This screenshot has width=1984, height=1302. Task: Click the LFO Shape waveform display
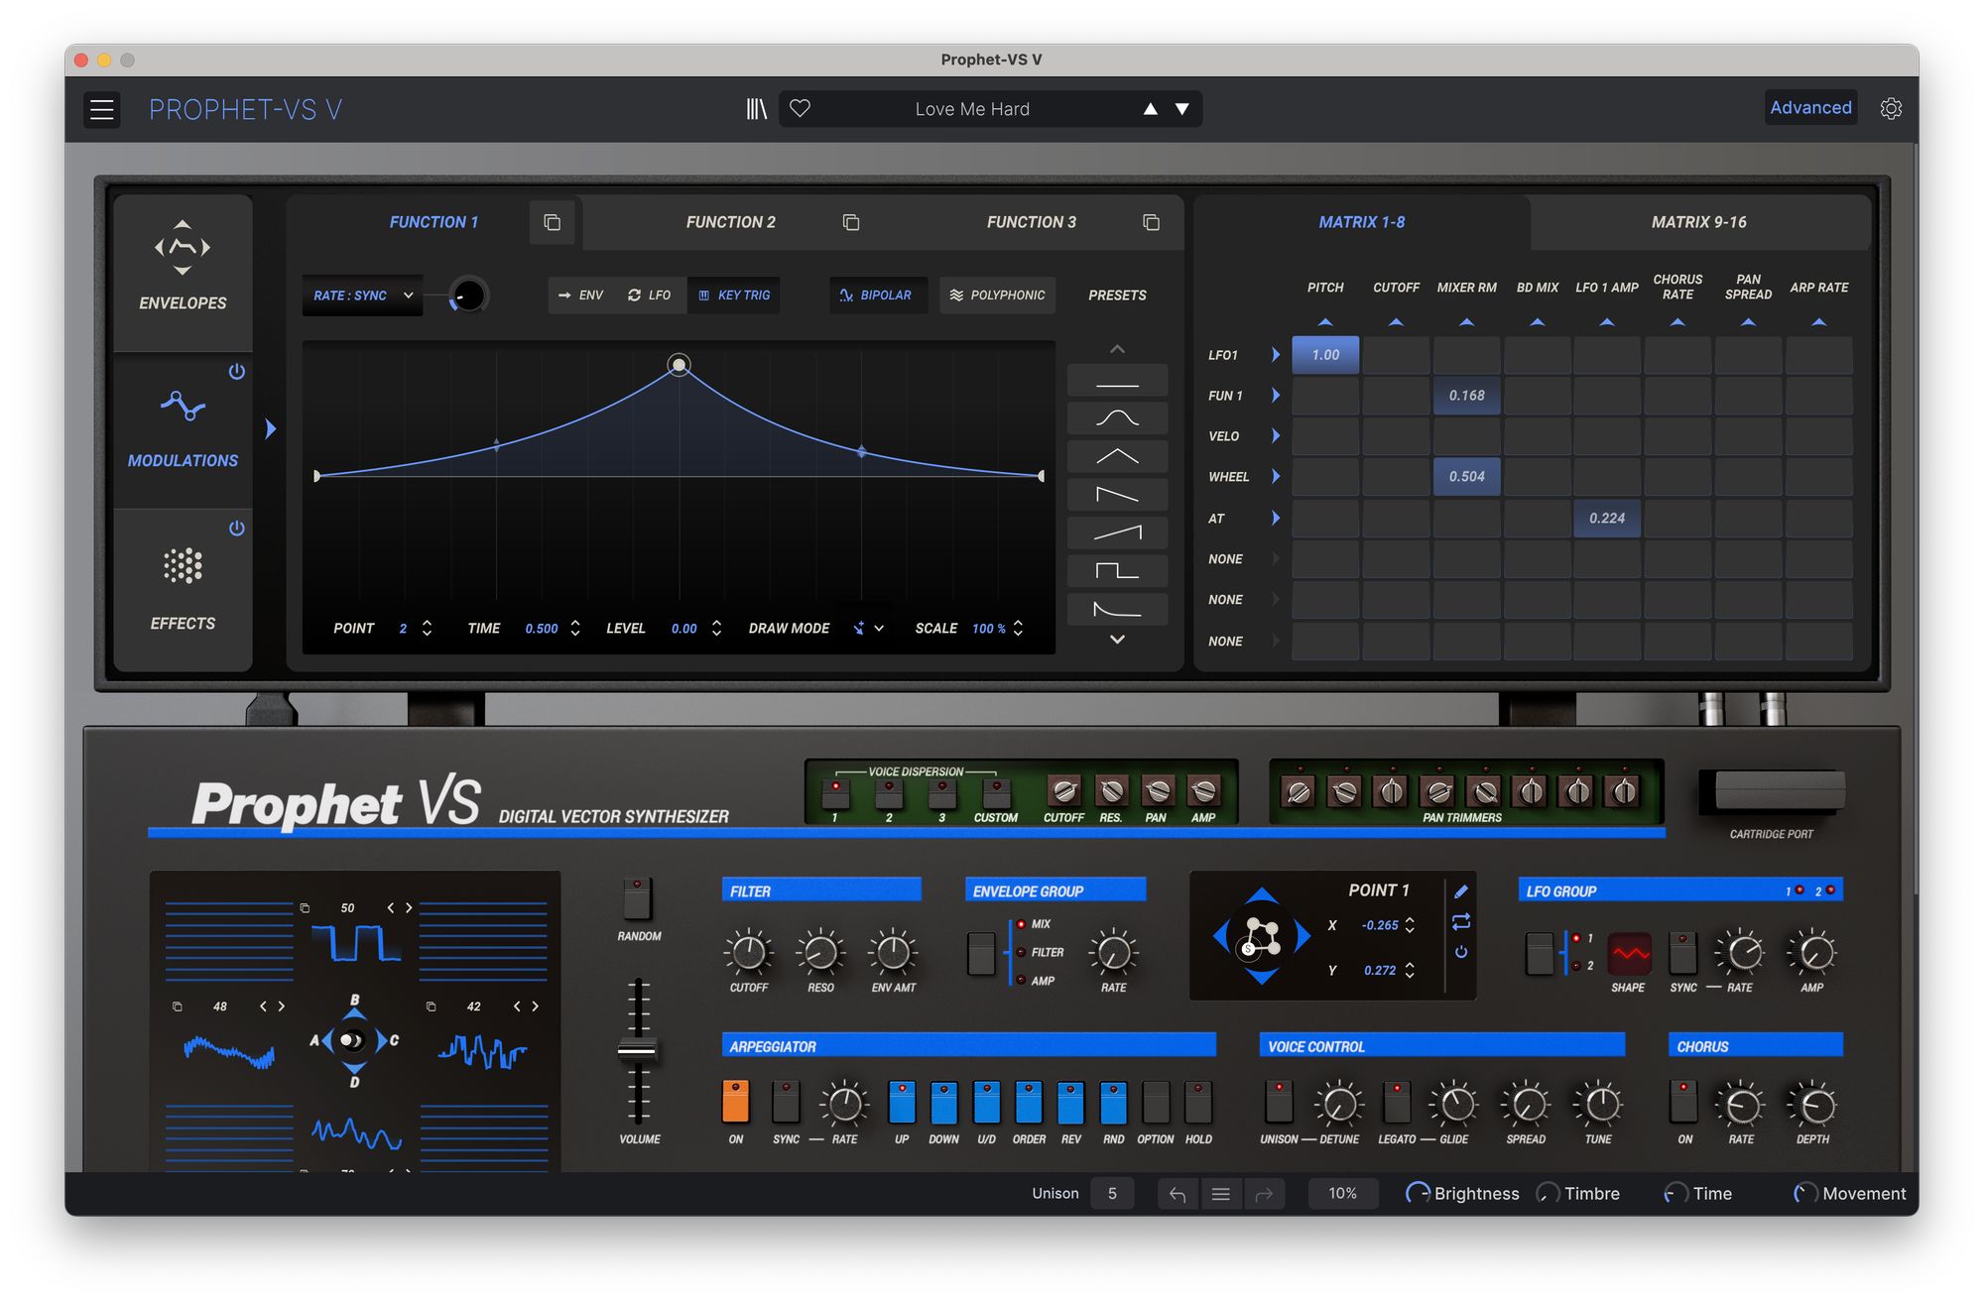(1628, 954)
